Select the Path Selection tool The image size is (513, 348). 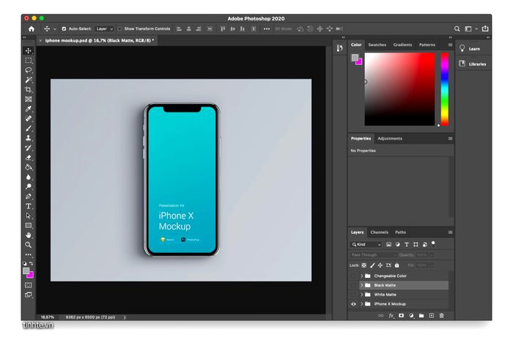(x=29, y=216)
